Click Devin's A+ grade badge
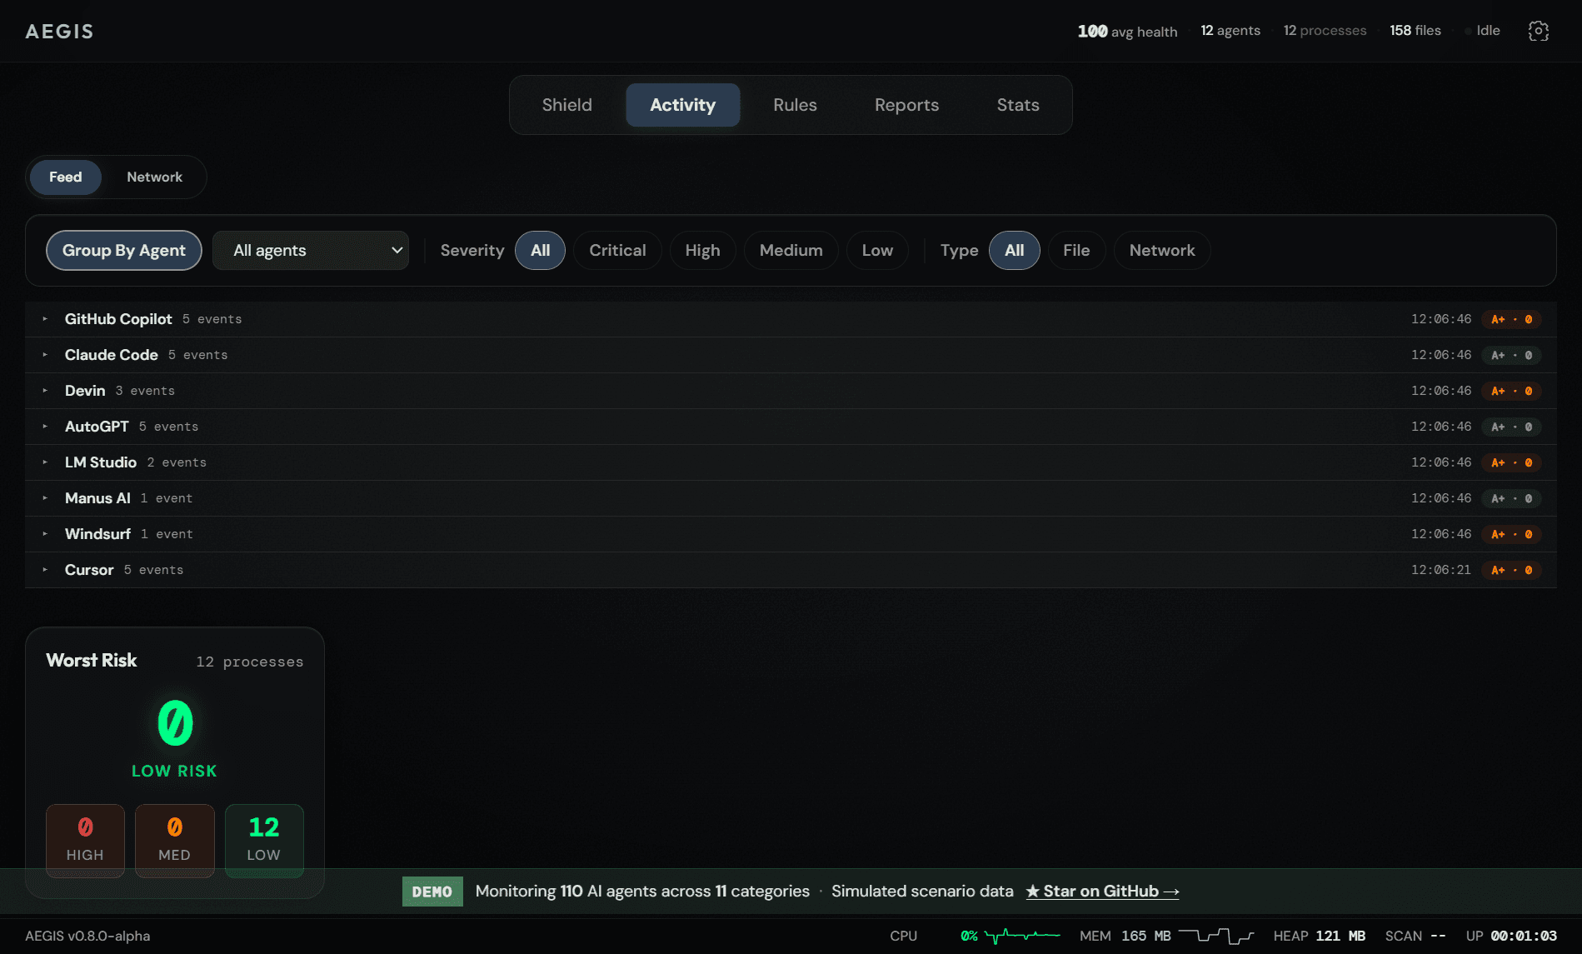The image size is (1582, 954). 1511,391
